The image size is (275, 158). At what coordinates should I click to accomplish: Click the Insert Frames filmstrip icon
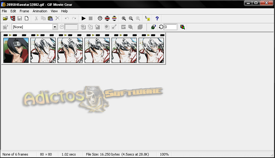point(13,18)
